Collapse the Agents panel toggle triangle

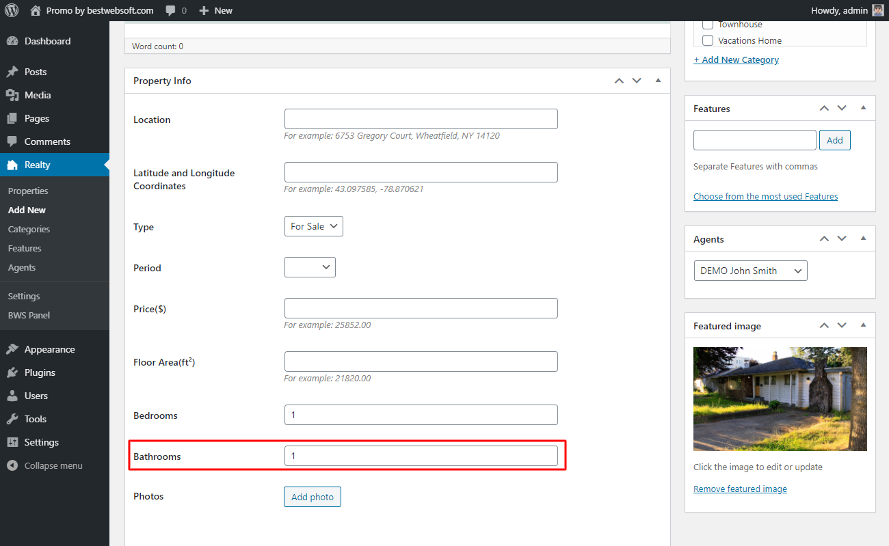(863, 238)
